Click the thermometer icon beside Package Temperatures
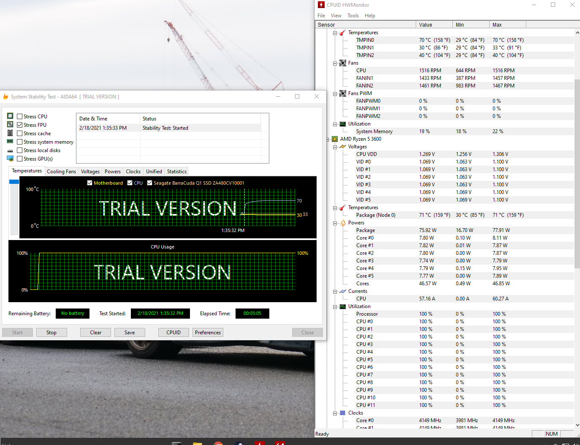580x445 pixels. tap(342, 207)
